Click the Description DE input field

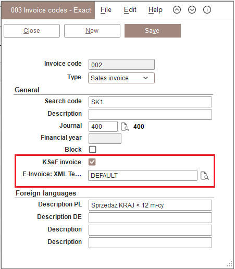(150, 217)
